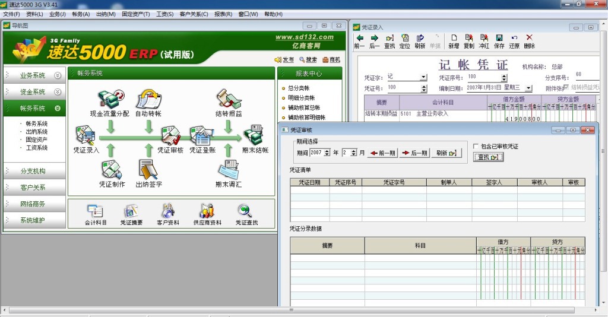This screenshot has width=608, height=317.
Task: Open the 报表(R) menu
Action: (x=223, y=14)
